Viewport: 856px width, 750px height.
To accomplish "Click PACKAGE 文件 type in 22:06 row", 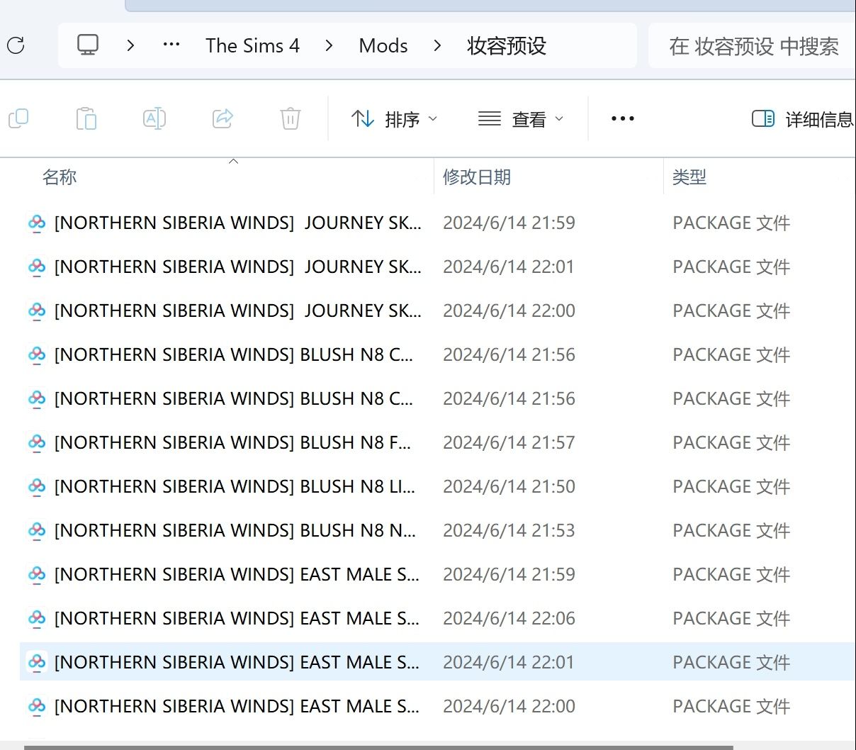I will tap(731, 619).
